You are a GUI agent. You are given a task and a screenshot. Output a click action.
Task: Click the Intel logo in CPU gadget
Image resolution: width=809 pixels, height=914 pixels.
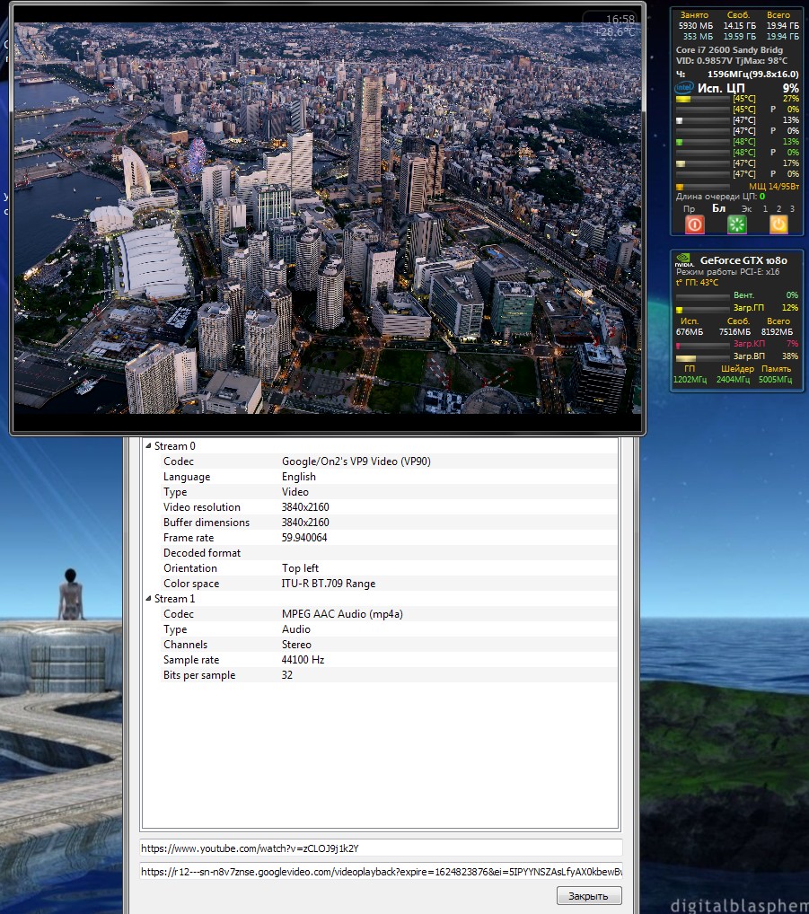pyautogui.click(x=684, y=88)
